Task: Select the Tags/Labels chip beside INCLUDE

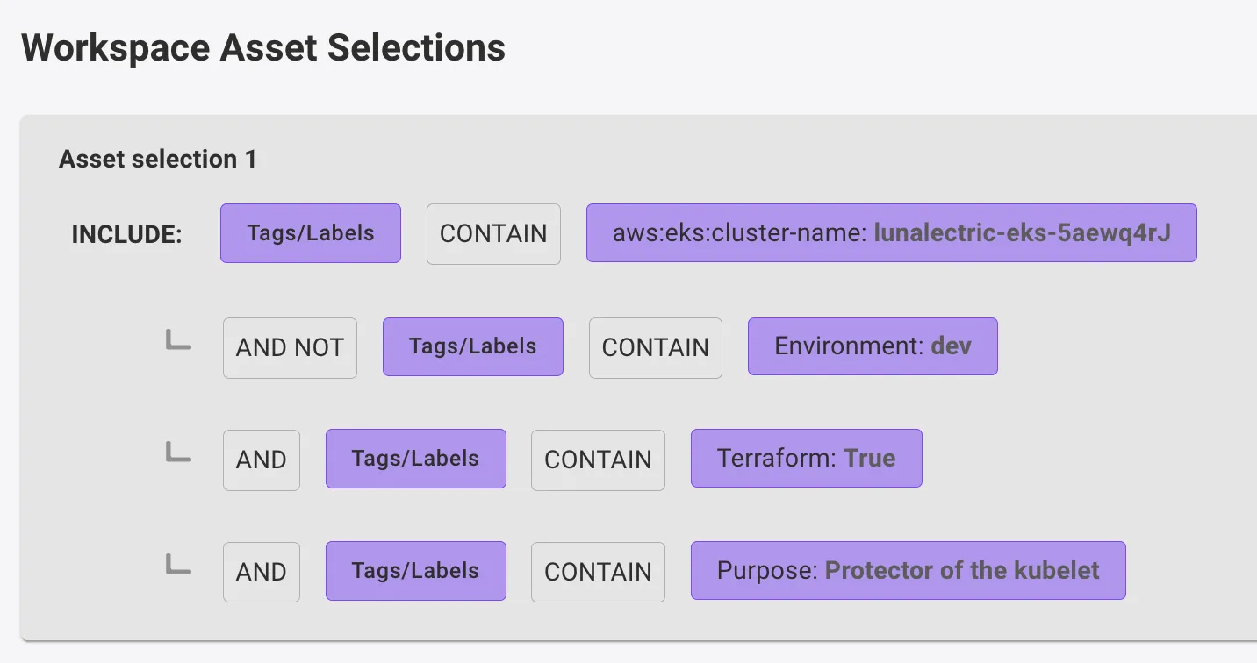Action: click(311, 233)
